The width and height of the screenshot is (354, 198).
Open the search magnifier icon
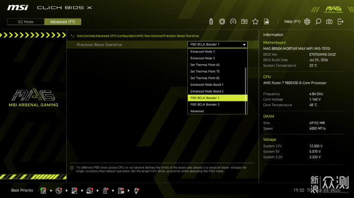click(x=318, y=22)
